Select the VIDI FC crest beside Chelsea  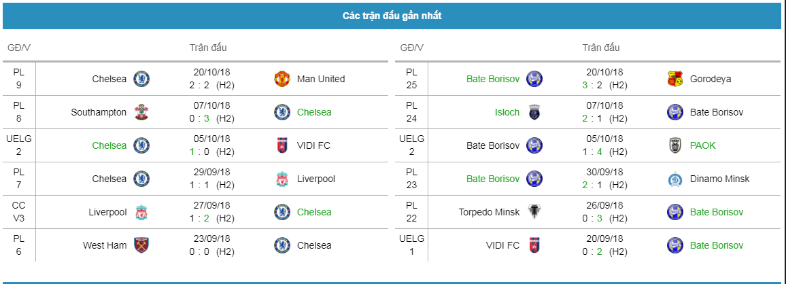point(282,145)
